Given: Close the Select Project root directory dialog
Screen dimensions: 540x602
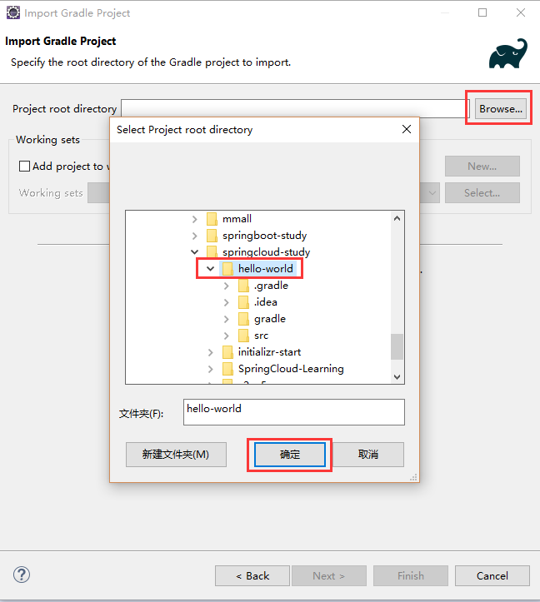Looking at the screenshot, I should [x=407, y=129].
